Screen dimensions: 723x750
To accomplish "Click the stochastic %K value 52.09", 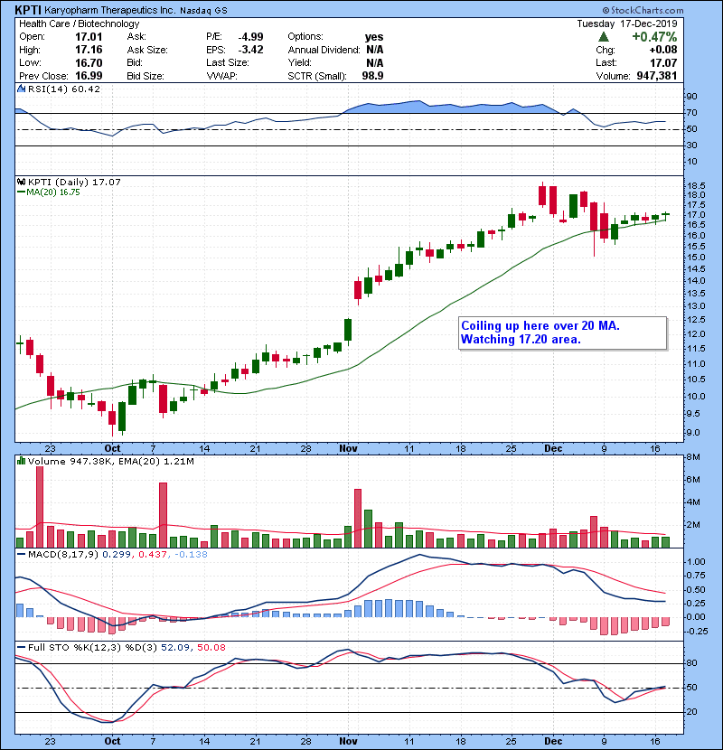I will click(x=175, y=648).
